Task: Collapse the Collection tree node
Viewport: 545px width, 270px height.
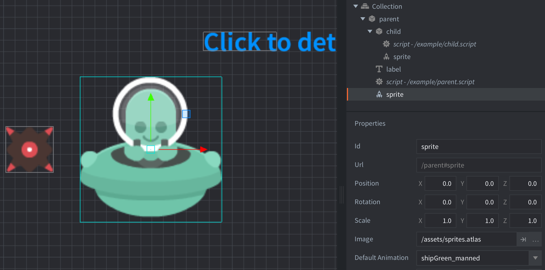Action: [x=356, y=6]
